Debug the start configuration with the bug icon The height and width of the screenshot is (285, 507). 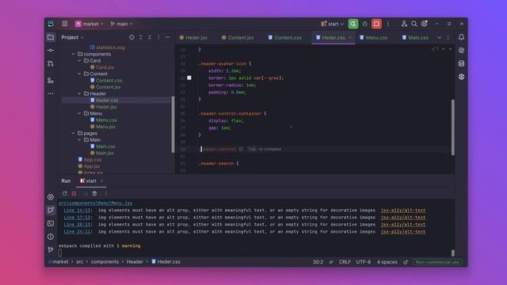[364, 24]
